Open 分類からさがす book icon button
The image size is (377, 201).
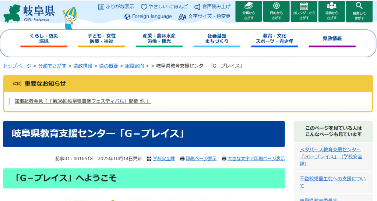tap(249, 11)
